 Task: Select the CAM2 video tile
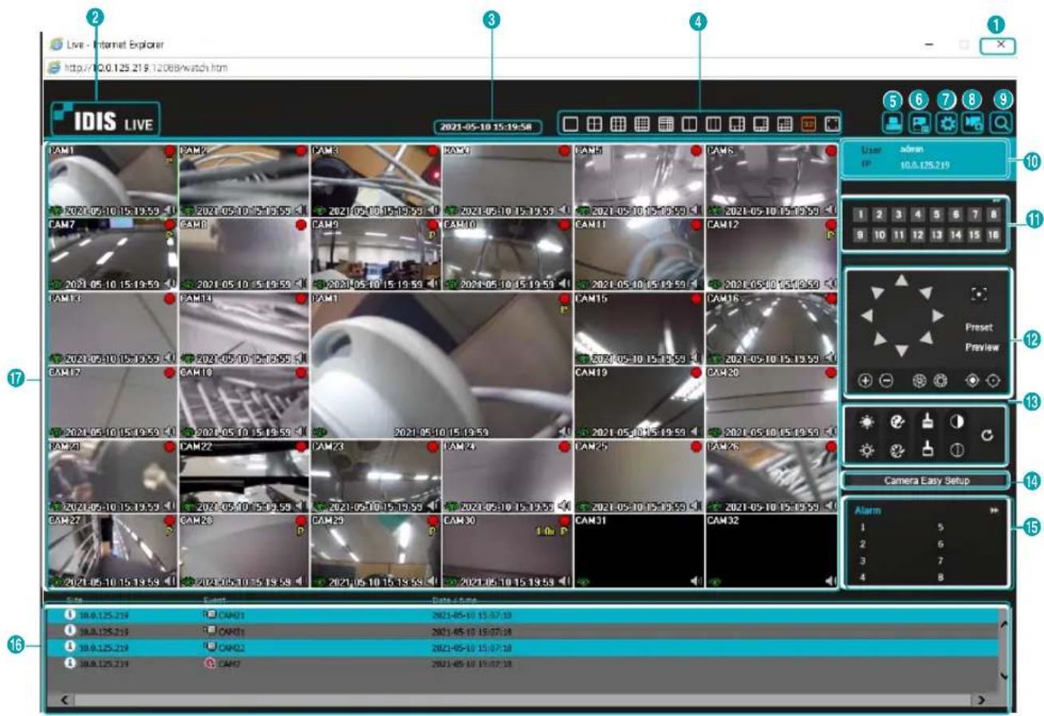(x=243, y=181)
